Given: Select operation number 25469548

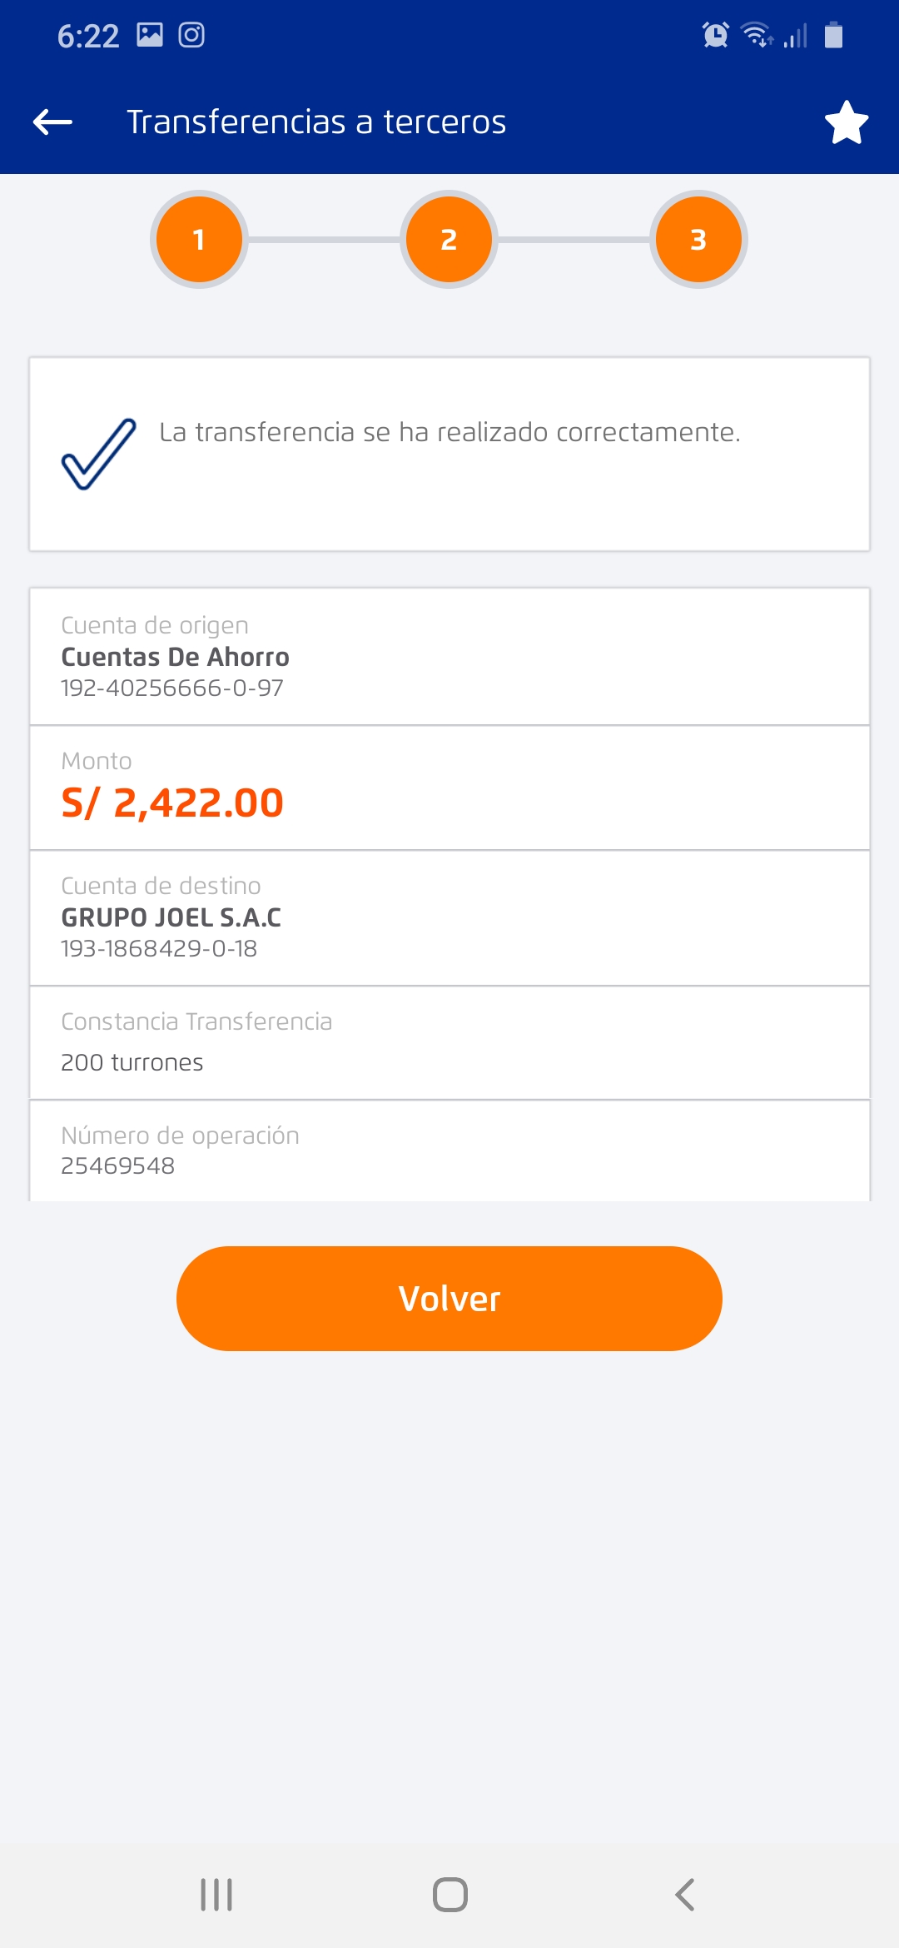Looking at the screenshot, I should pyautogui.click(x=118, y=1165).
